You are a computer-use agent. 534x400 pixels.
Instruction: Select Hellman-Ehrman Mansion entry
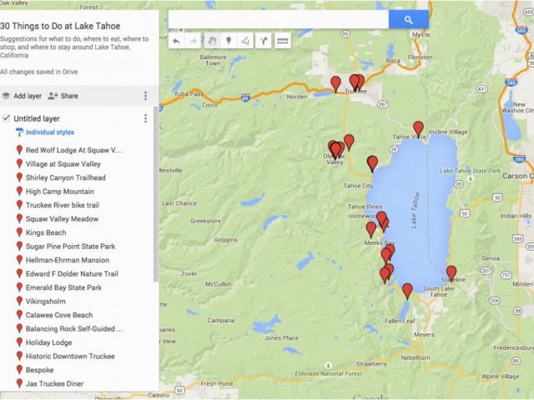click(x=68, y=260)
